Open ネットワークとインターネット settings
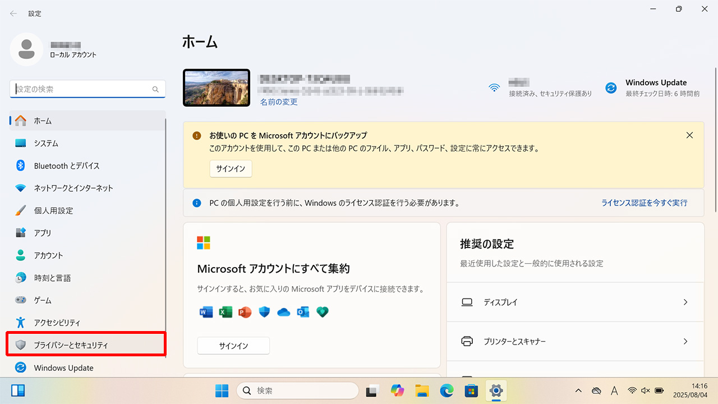This screenshot has width=718, height=404. pyautogui.click(x=87, y=188)
